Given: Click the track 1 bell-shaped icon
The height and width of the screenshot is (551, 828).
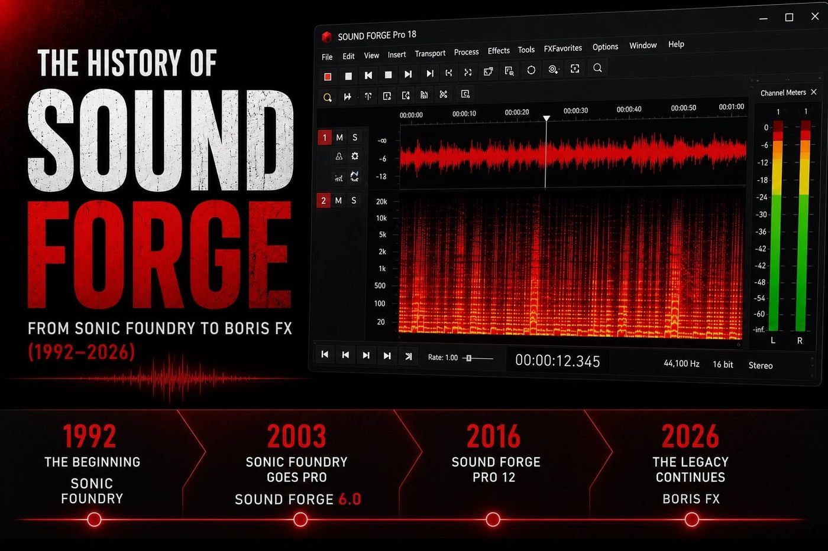Looking at the screenshot, I should [x=339, y=157].
